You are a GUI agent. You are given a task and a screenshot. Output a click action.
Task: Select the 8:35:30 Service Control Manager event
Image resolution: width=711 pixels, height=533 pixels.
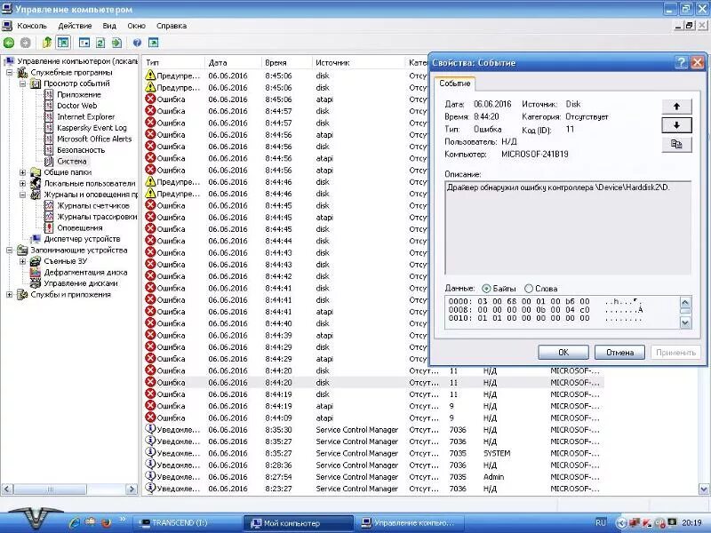click(x=372, y=430)
